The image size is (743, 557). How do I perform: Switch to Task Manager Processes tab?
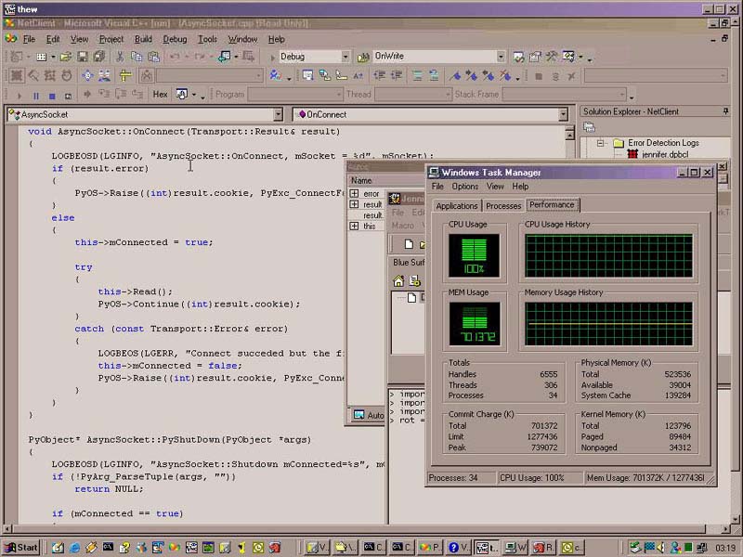pos(503,205)
